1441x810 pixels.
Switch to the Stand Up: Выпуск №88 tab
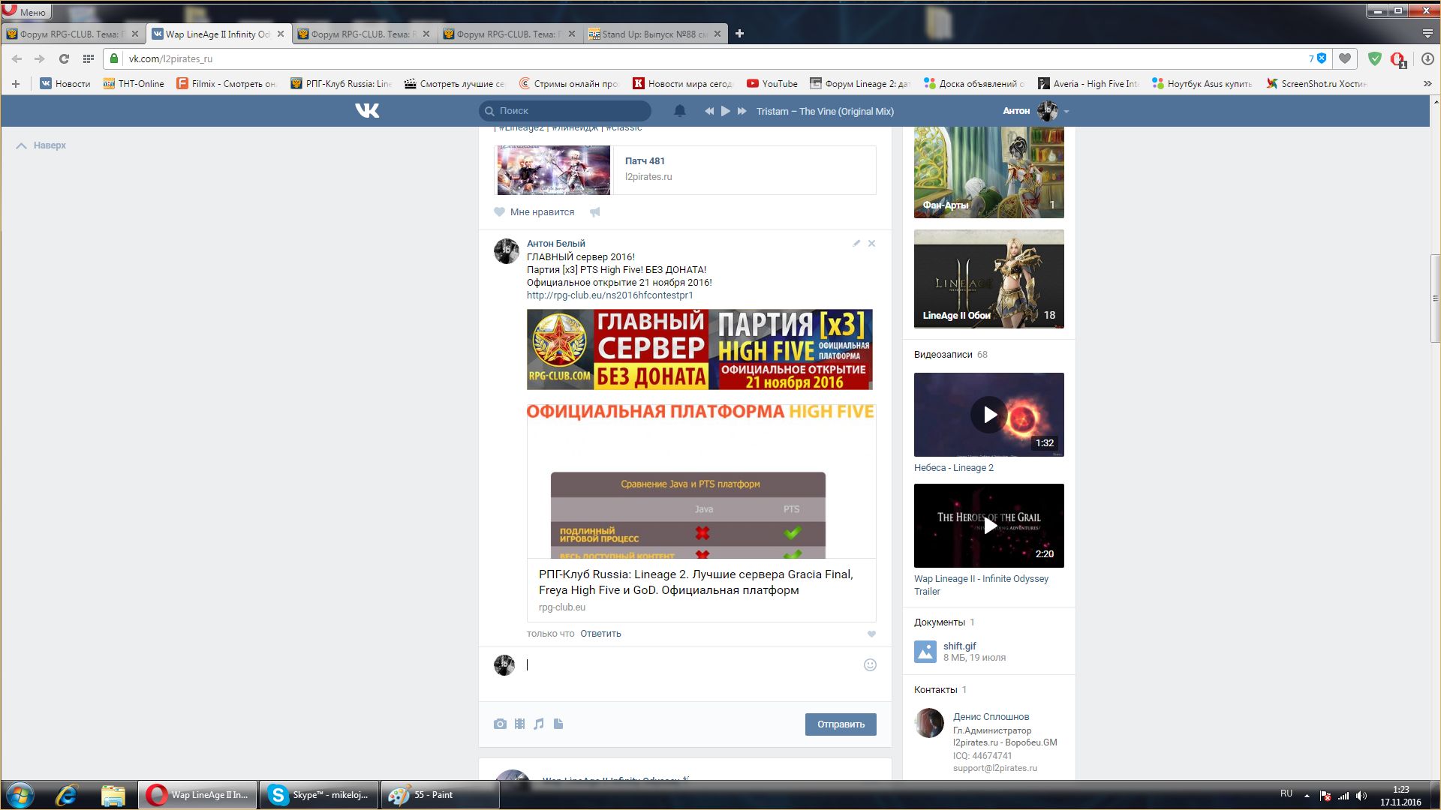[x=654, y=34]
